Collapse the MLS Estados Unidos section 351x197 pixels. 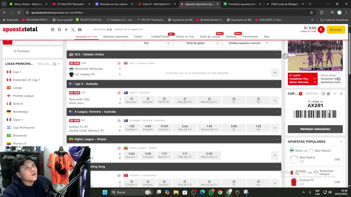click(x=277, y=54)
